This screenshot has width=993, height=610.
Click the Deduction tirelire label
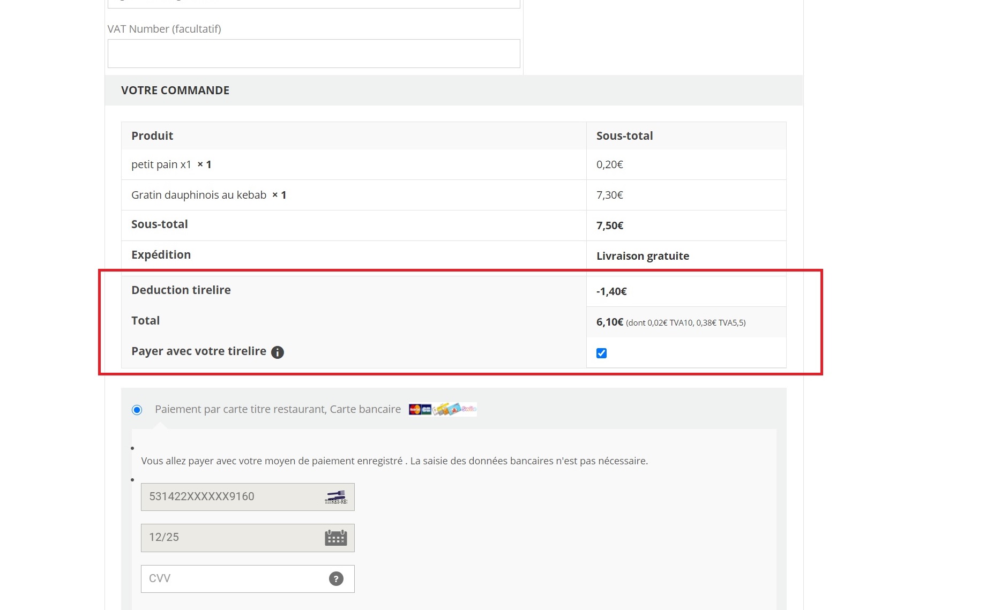(x=181, y=290)
